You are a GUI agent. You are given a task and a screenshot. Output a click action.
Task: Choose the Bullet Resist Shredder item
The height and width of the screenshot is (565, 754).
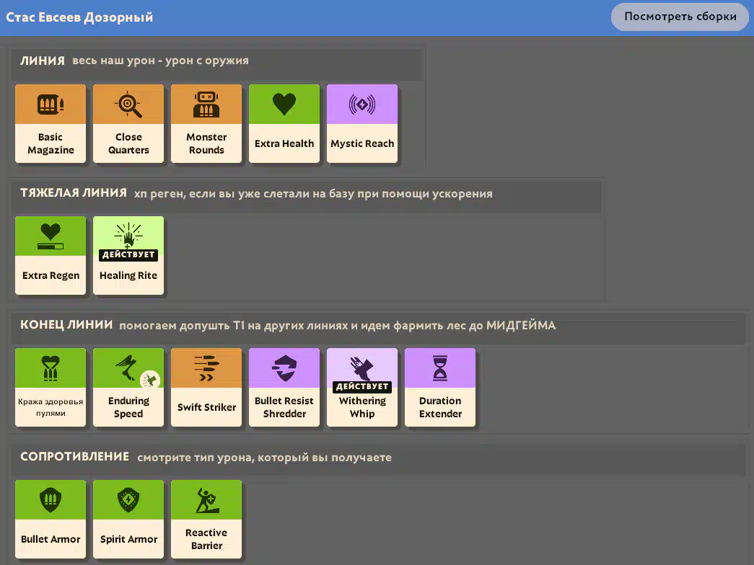(284, 387)
